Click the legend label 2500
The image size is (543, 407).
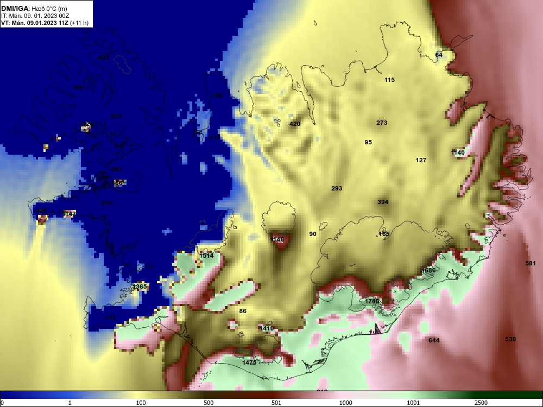coord(481,403)
